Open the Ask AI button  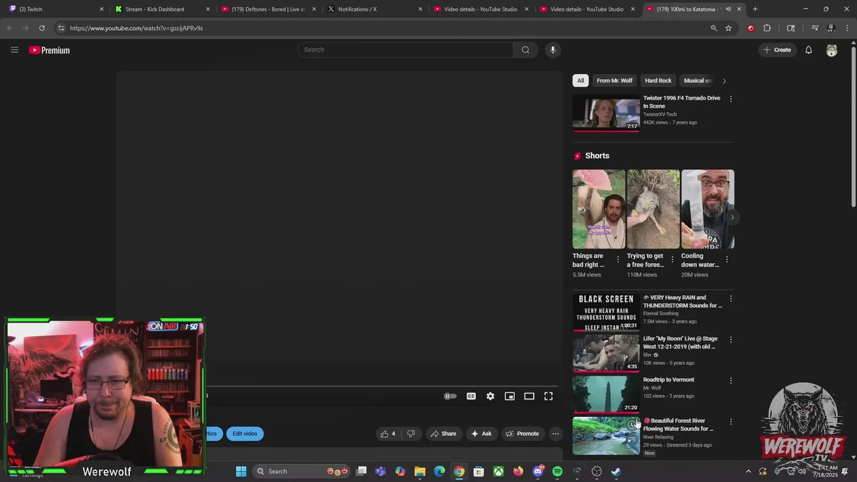[481, 434]
